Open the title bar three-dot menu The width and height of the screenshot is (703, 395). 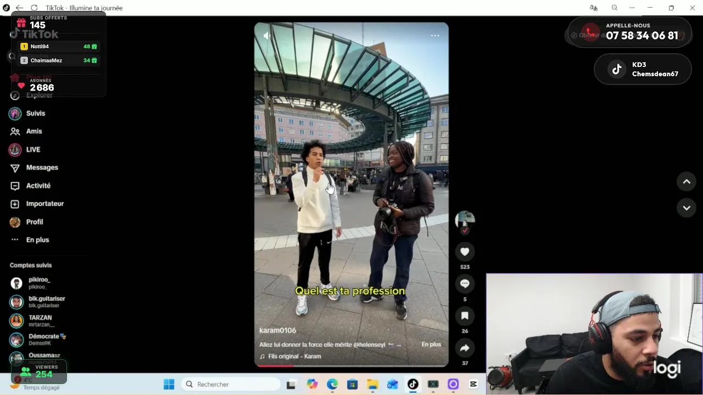(x=632, y=8)
